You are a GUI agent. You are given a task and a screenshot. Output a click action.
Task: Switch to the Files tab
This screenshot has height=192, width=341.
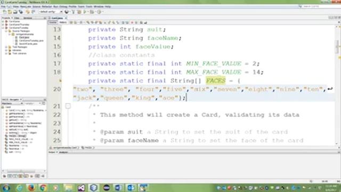click(17, 18)
